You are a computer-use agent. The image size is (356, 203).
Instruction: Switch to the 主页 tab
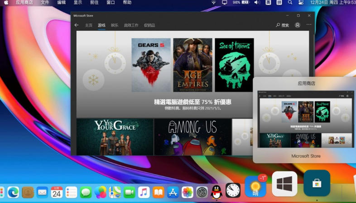88,25
